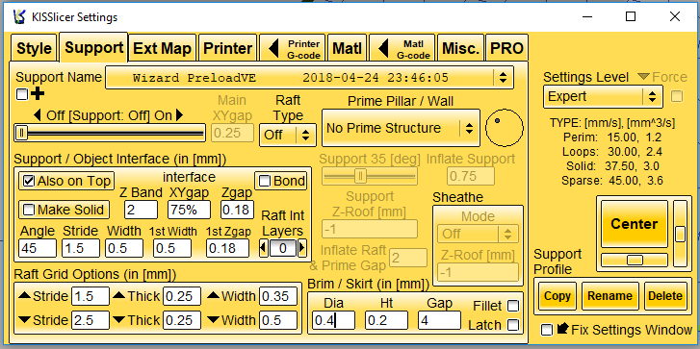Increase Raft Int Layers with right arrow
Viewport: 700px width, 349px height.
pos(301,247)
